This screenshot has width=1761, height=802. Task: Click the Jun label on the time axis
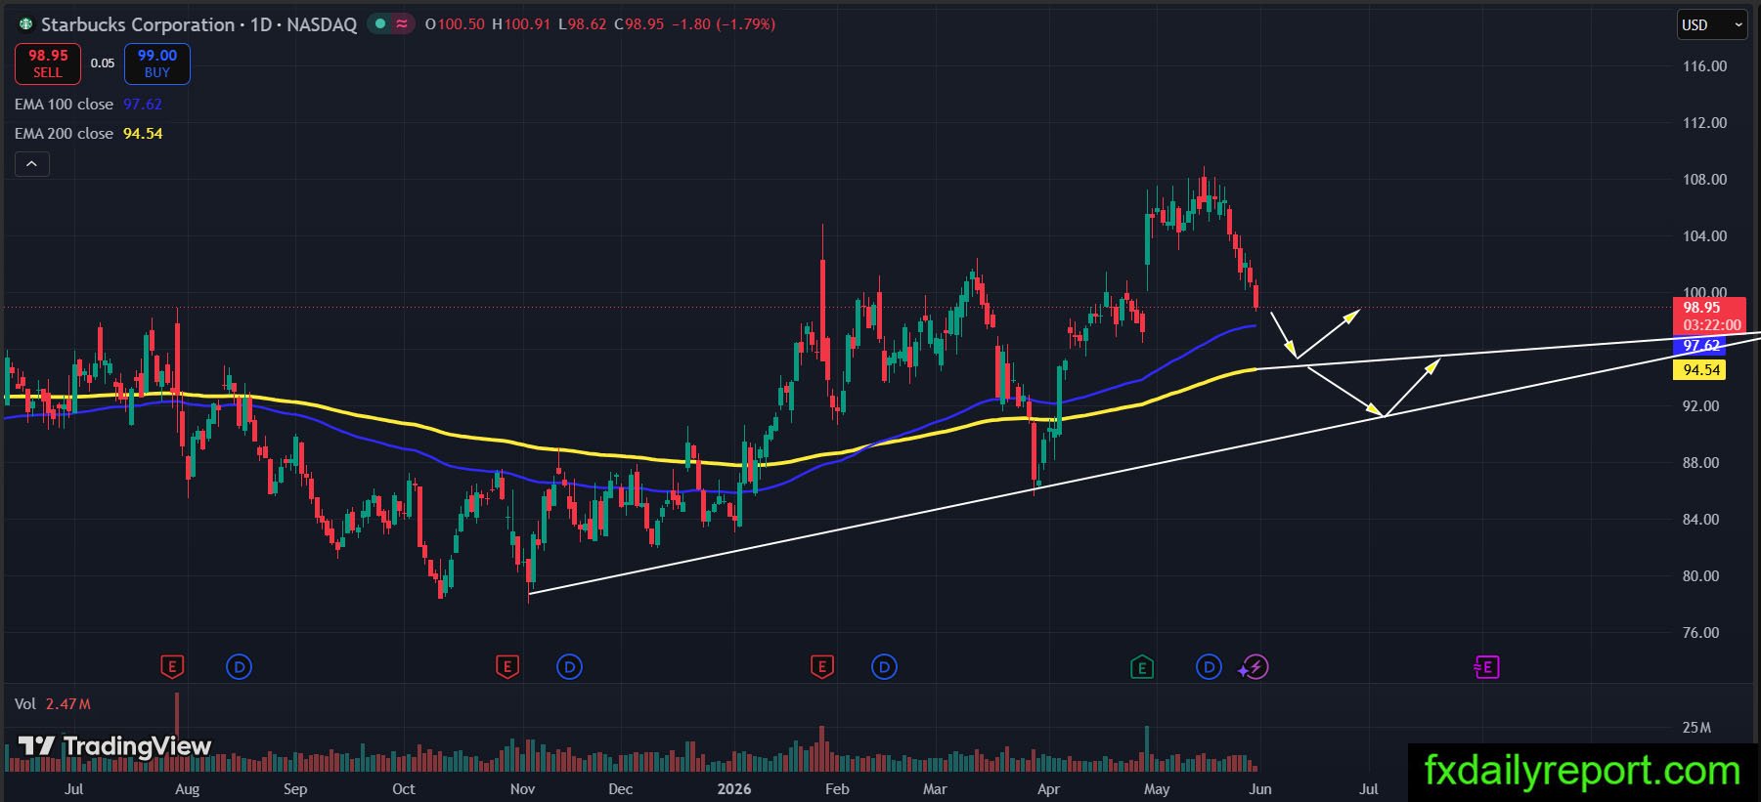pos(1260,789)
